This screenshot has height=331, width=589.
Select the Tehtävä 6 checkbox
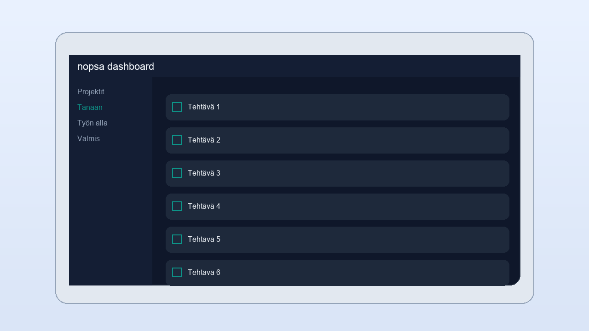coord(177,273)
